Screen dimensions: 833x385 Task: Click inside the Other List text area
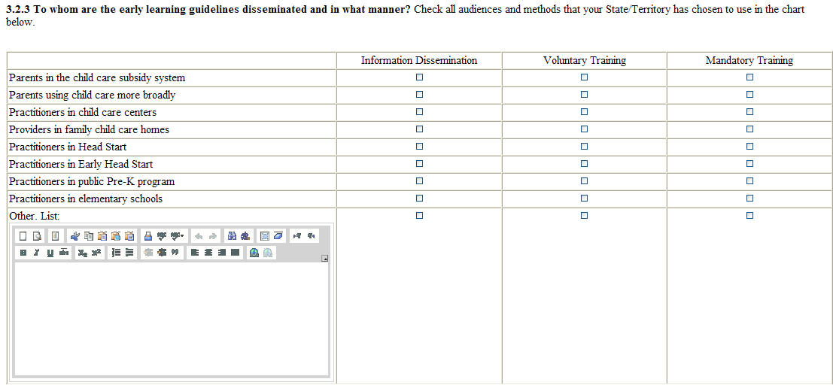171,317
